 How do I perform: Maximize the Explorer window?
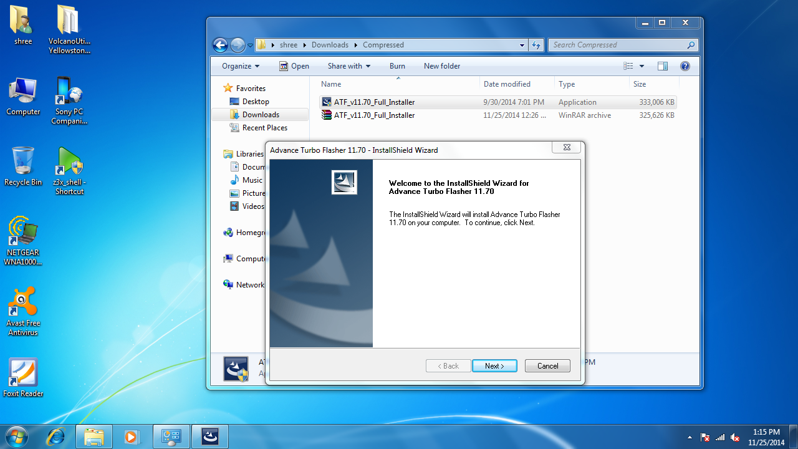click(662, 23)
